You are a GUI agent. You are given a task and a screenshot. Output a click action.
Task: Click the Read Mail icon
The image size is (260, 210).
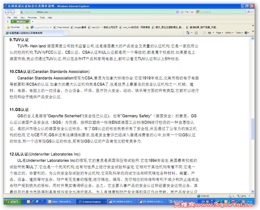click(x=204, y=33)
